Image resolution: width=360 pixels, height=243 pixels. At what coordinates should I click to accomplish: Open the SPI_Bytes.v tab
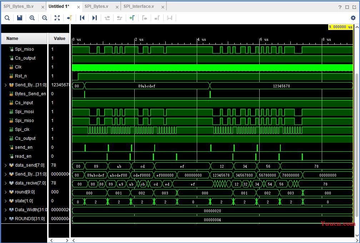[x=96, y=6]
